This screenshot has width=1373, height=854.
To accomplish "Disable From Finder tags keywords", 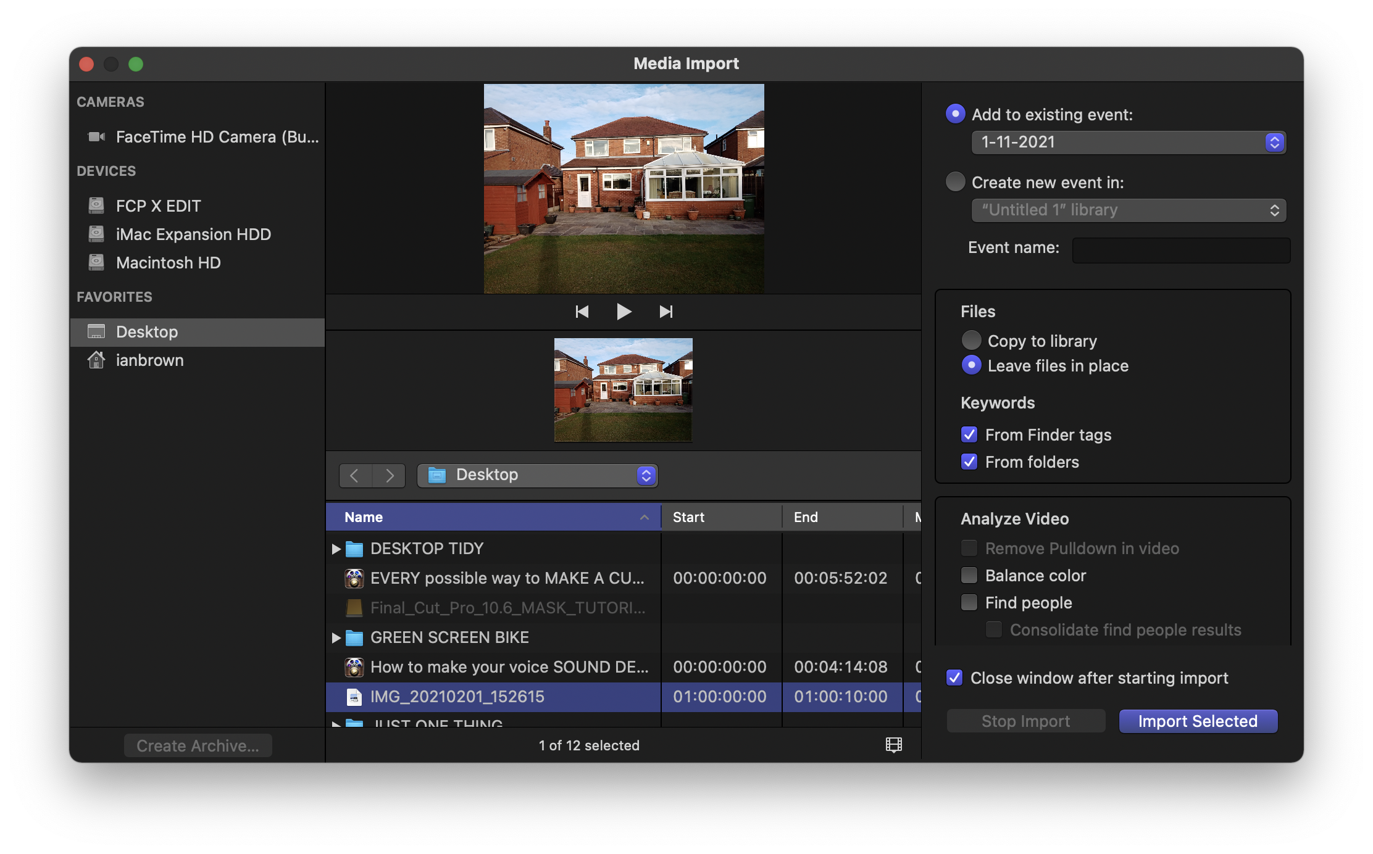I will pyautogui.click(x=969, y=435).
